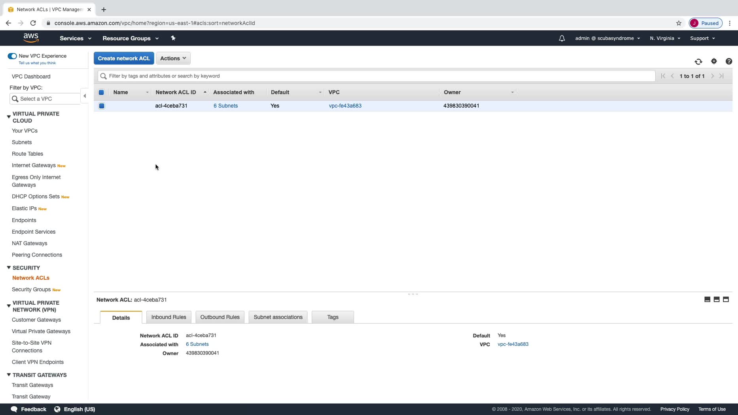The height and width of the screenshot is (415, 738).
Task: Click the language globe icon
Action: [x=57, y=409]
